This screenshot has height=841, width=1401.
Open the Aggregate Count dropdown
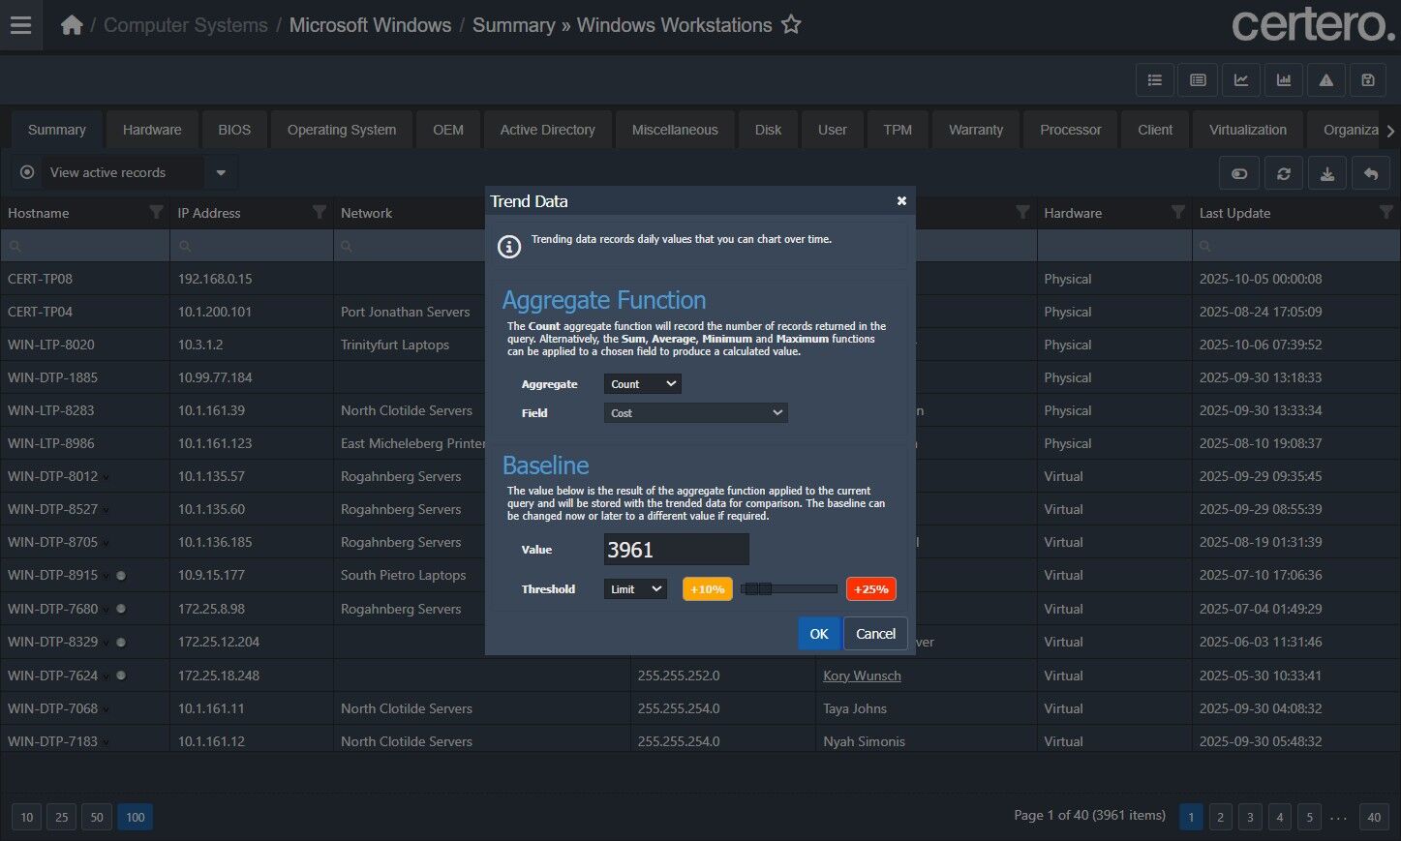click(x=643, y=384)
